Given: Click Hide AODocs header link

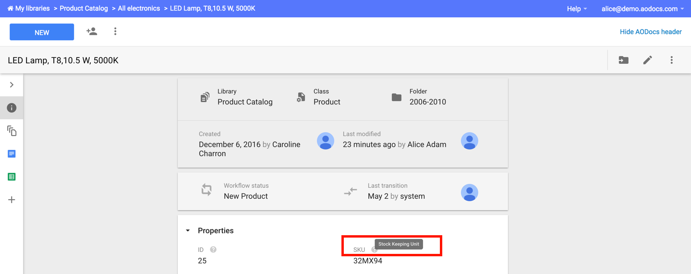Looking at the screenshot, I should [651, 32].
